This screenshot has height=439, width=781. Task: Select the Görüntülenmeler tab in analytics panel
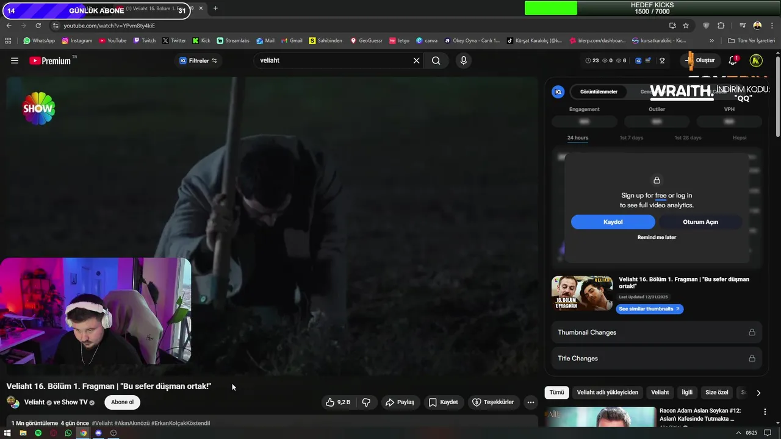click(x=599, y=91)
